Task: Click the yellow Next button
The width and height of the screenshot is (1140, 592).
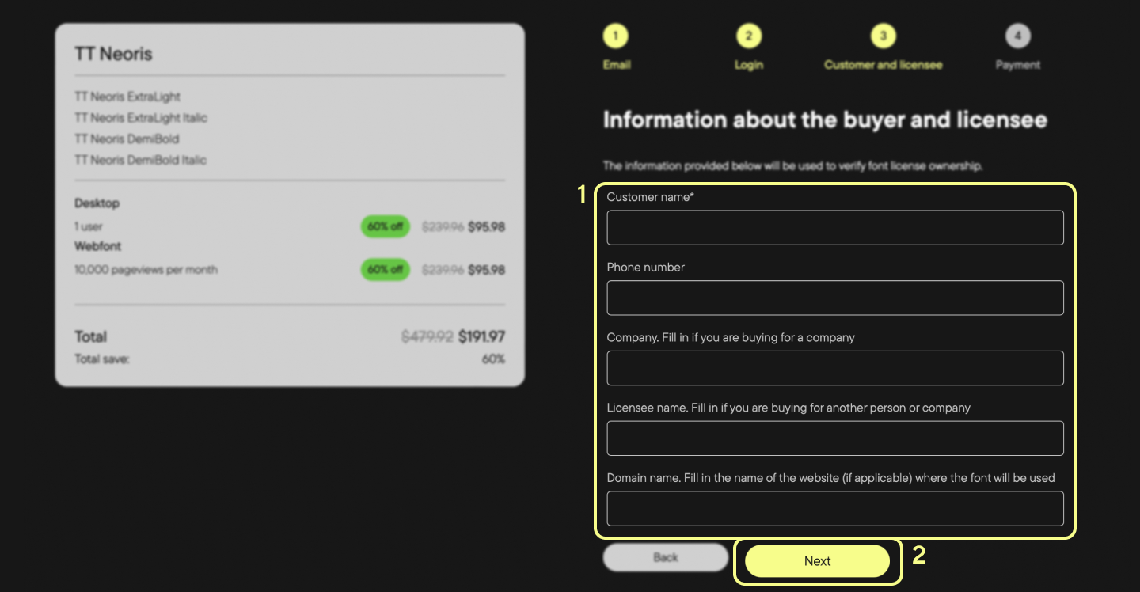Action: coord(818,561)
